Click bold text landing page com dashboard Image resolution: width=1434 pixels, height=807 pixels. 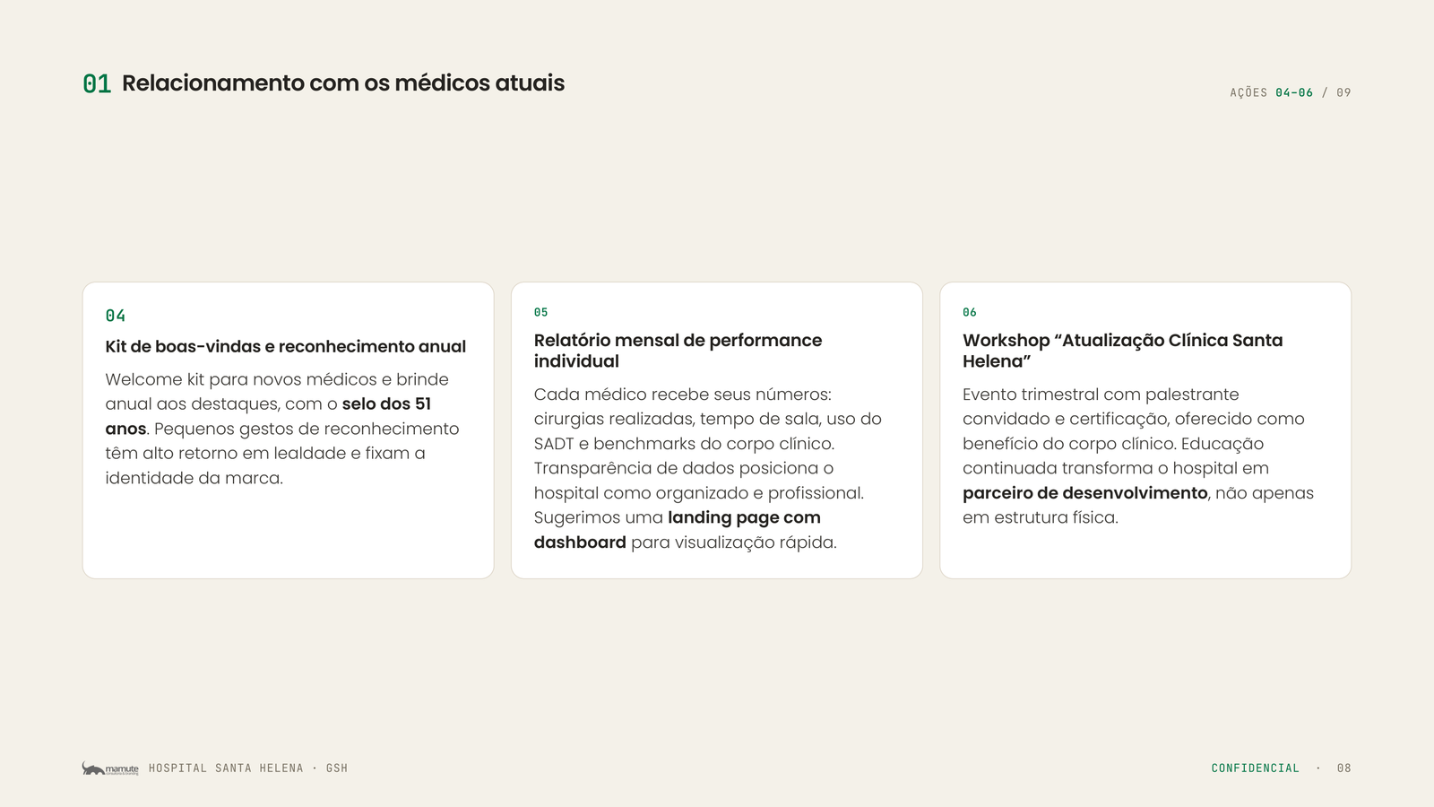coord(678,530)
